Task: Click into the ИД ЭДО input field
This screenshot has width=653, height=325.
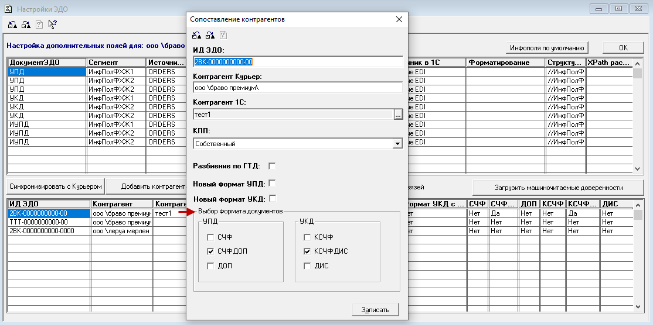Action: tap(298, 62)
